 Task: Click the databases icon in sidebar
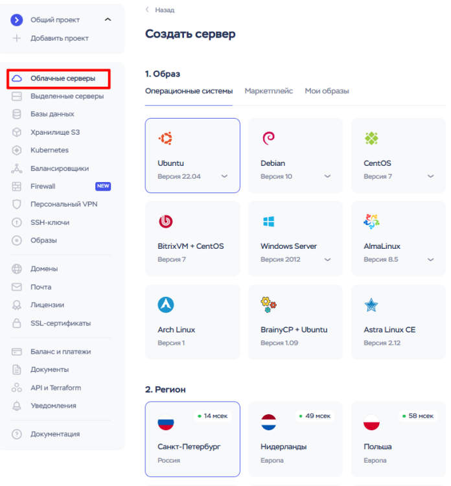coord(17,114)
